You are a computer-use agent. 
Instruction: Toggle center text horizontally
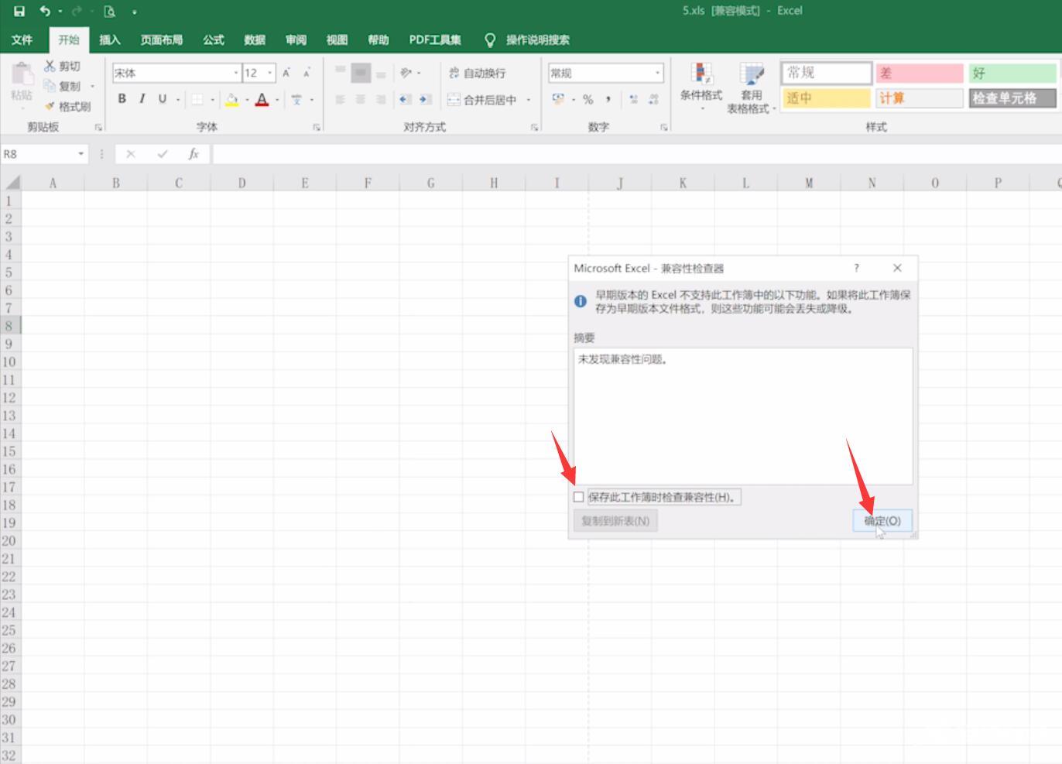(361, 99)
